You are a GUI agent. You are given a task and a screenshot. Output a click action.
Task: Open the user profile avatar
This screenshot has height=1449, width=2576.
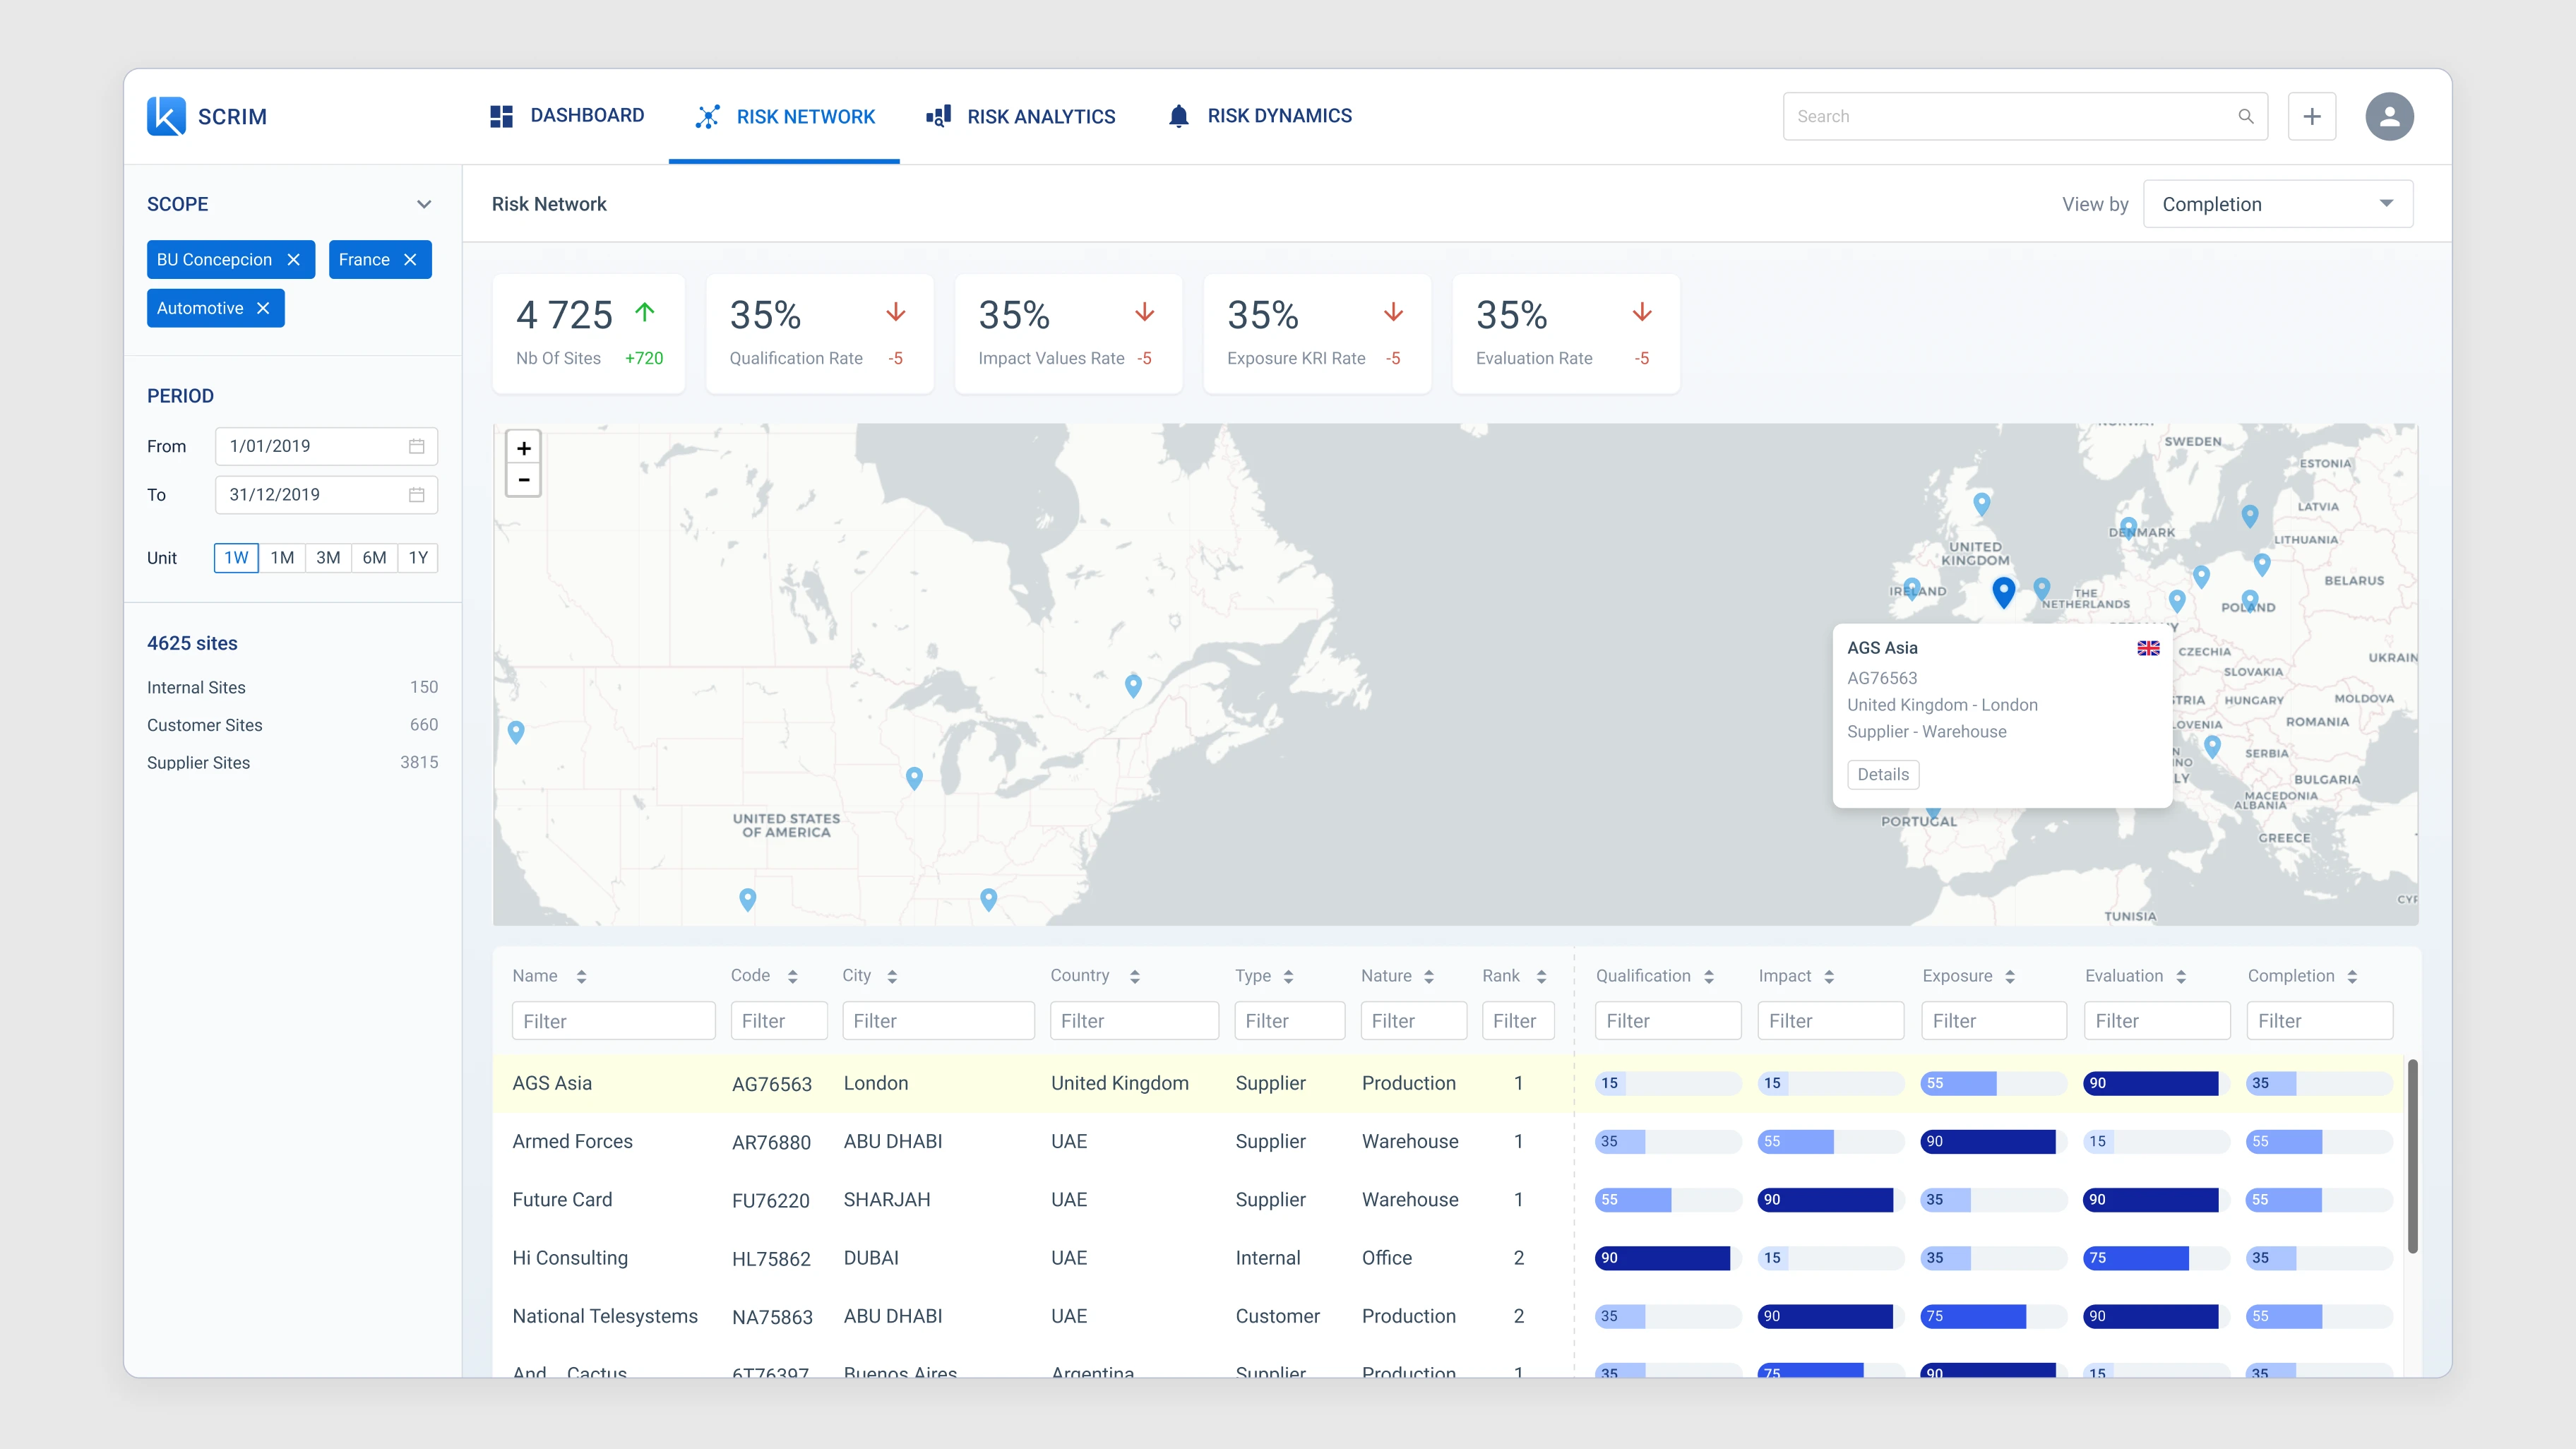click(2389, 116)
